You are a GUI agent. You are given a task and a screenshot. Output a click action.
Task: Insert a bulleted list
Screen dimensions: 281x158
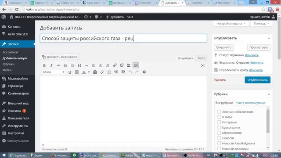coord(65,65)
